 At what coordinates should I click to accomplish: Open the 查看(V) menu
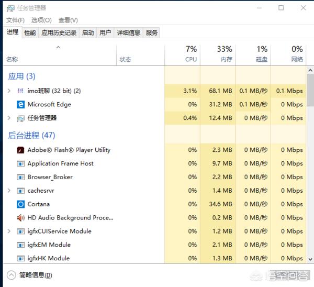[x=68, y=20]
